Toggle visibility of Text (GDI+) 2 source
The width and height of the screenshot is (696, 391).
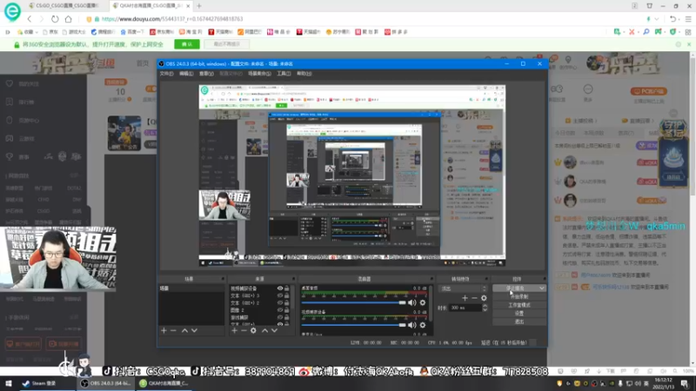(x=280, y=302)
